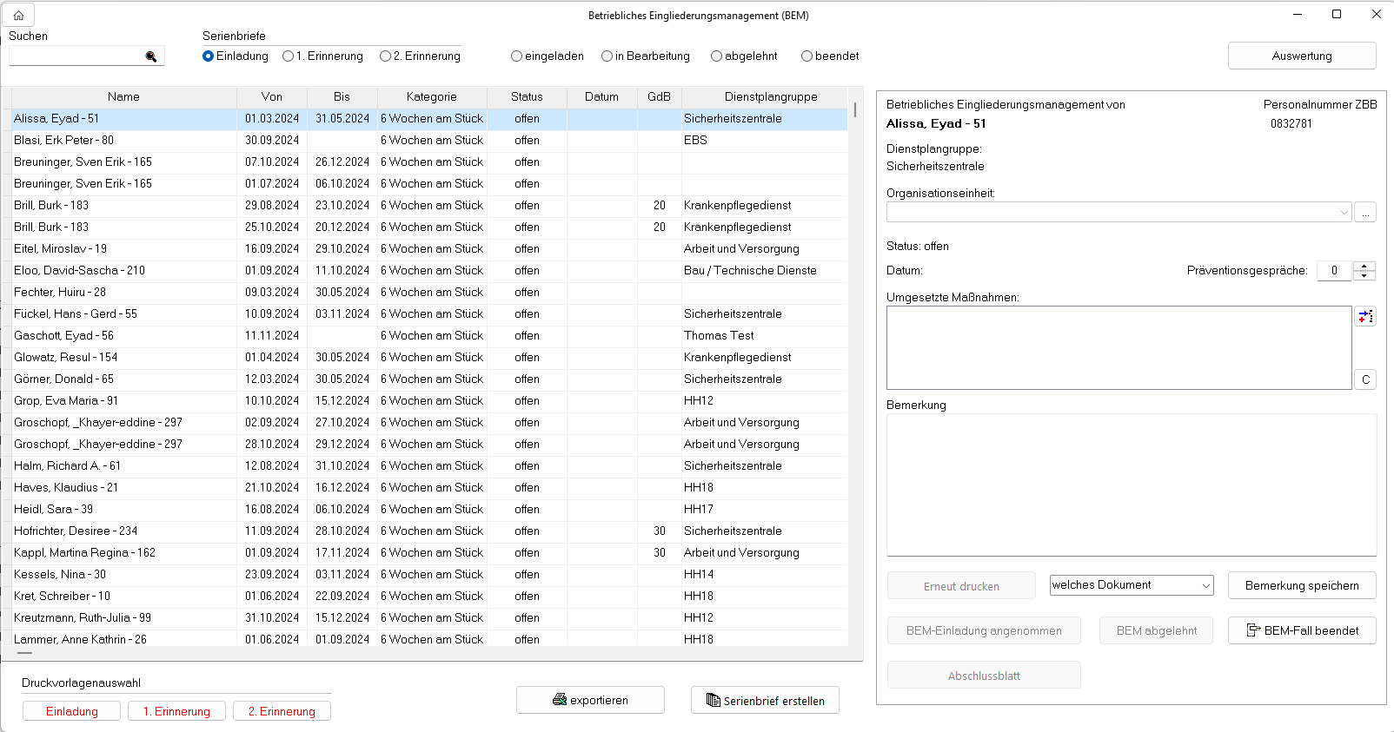Expand the Organisationseinheit dropdown
The width and height of the screenshot is (1394, 732).
[x=1344, y=213]
